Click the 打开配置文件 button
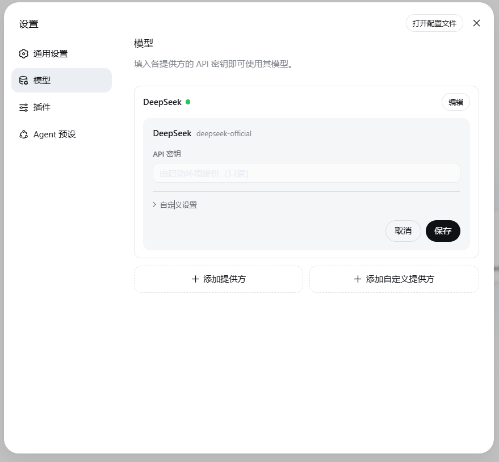499x462 pixels. click(434, 23)
